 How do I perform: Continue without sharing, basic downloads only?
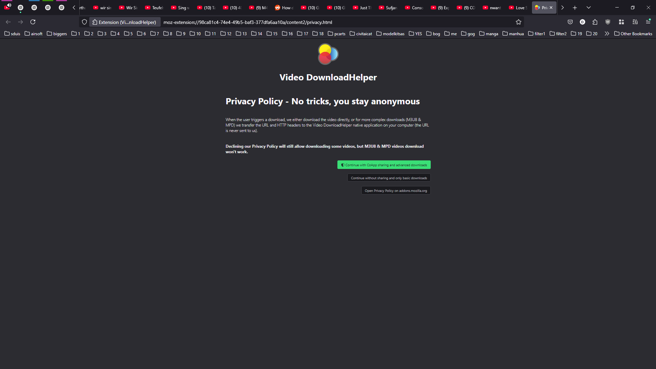389,178
